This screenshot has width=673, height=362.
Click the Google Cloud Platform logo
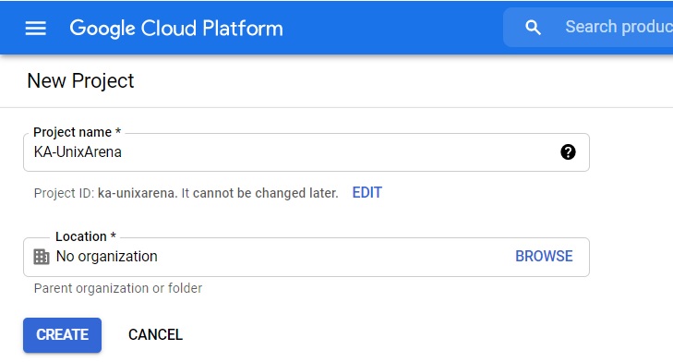(x=176, y=29)
